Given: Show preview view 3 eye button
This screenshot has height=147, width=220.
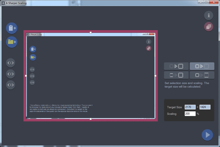Looking at the screenshot, I should point(10,85).
